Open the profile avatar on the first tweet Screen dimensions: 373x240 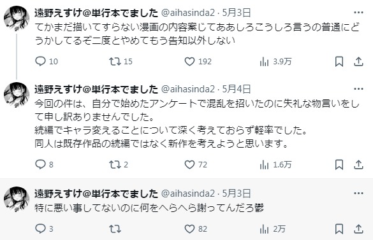click(17, 18)
